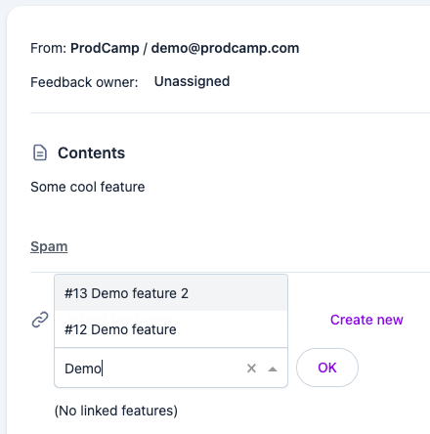This screenshot has width=430, height=434.
Task: Click the divider line below Feedback owner
Action: tap(230, 112)
